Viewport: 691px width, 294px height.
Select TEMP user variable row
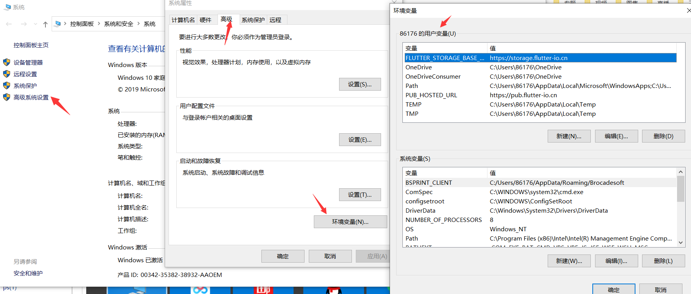click(x=540, y=104)
